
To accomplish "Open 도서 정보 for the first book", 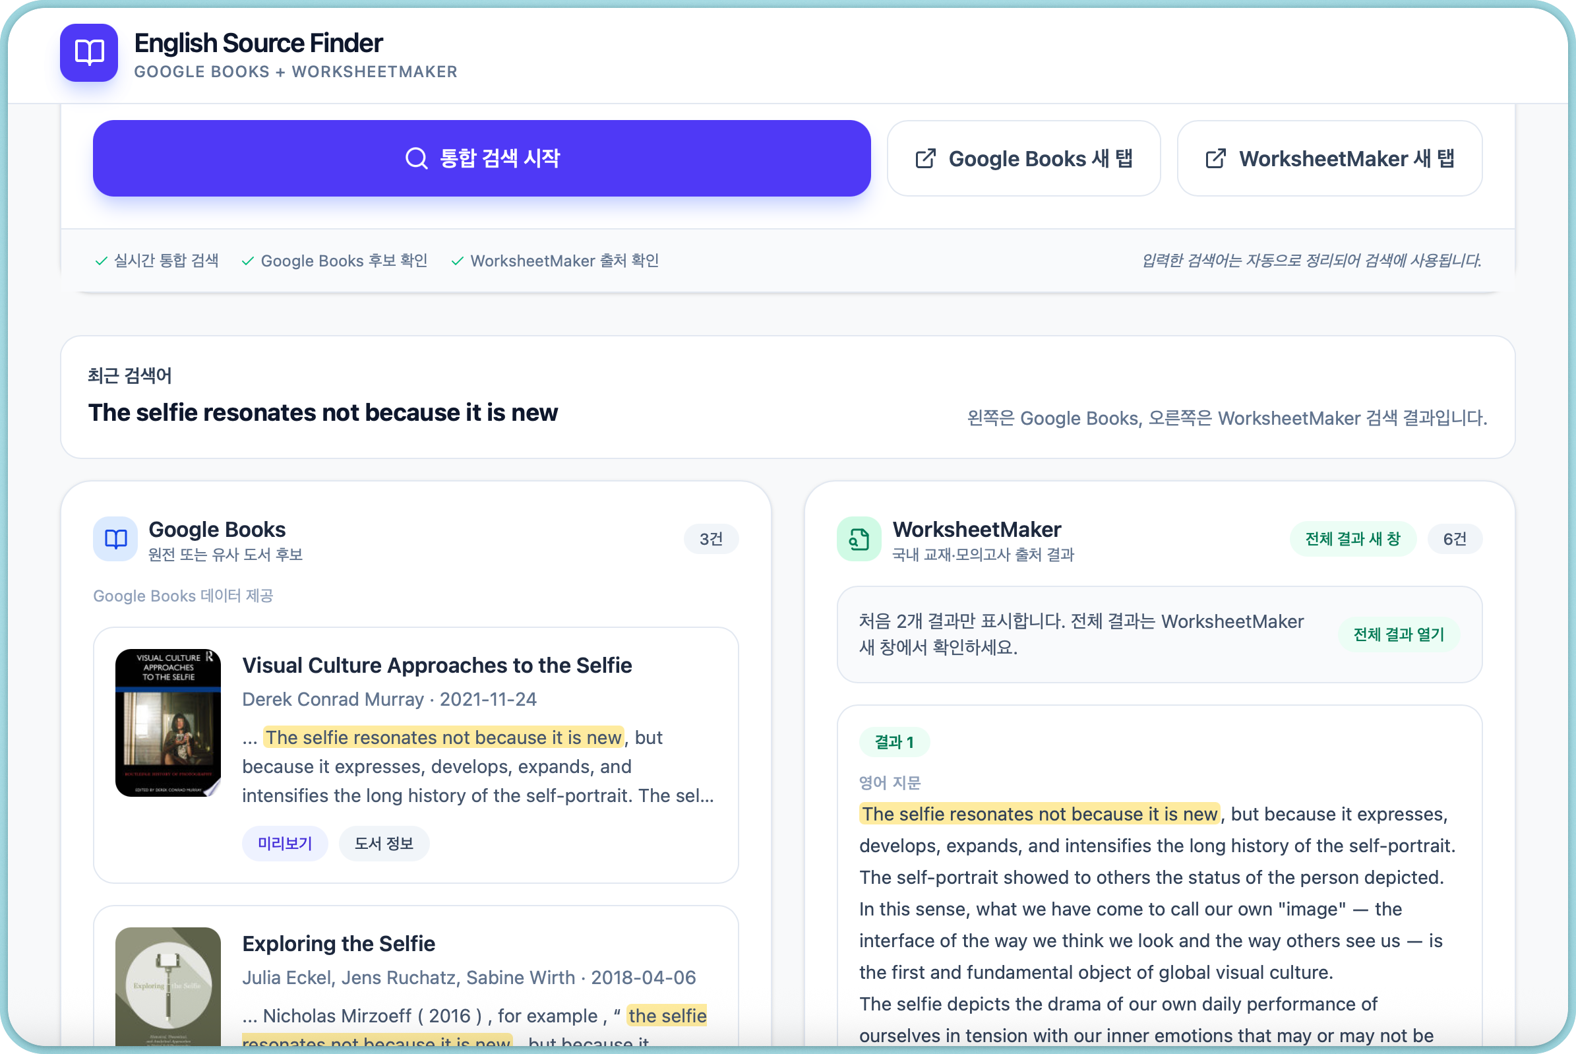I will click(x=384, y=843).
